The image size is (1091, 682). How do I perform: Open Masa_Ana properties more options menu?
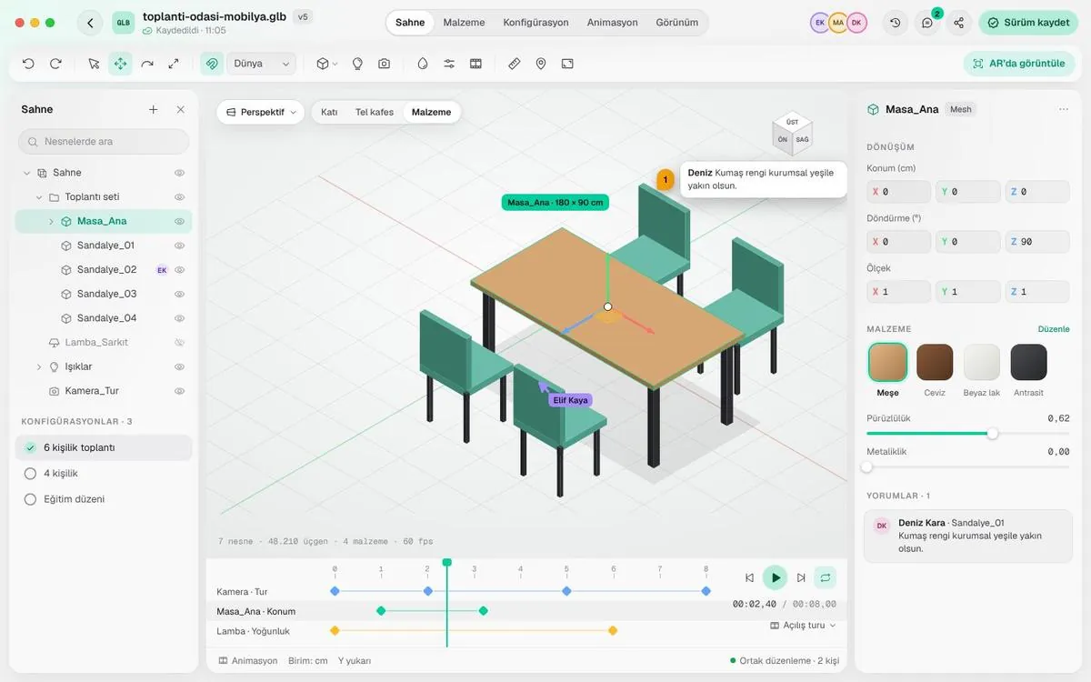pos(1064,109)
